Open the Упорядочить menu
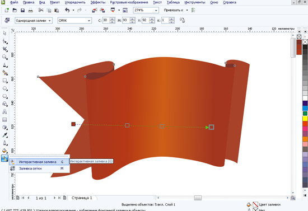Screen dimensions: 308x211 point(75,3)
